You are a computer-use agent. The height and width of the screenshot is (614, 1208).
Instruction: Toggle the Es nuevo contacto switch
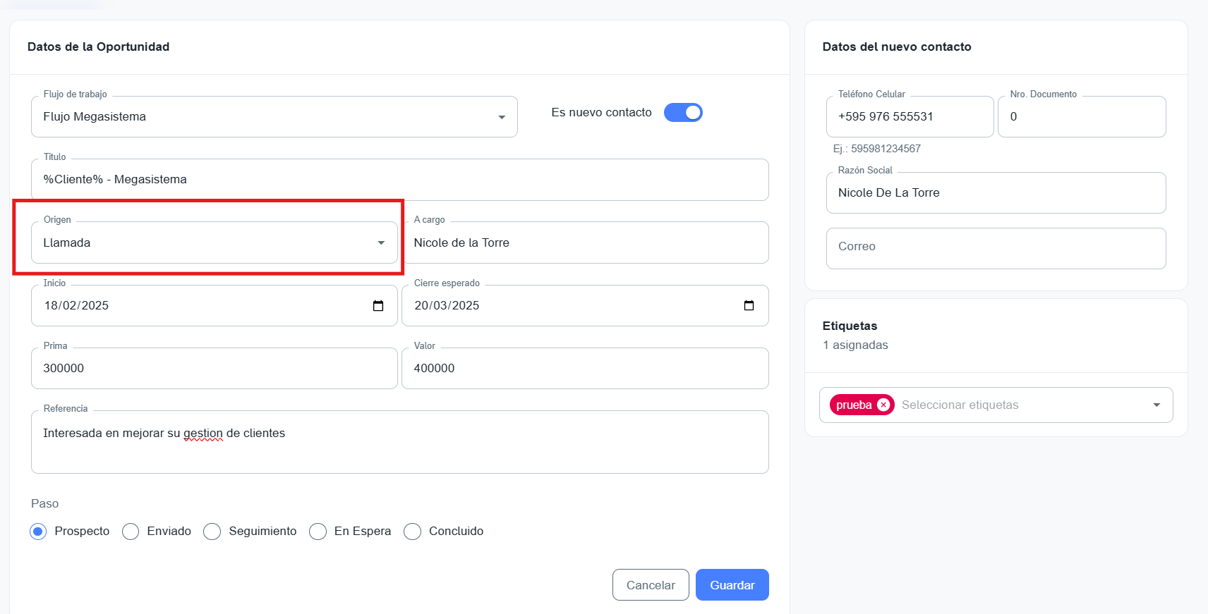pyautogui.click(x=683, y=113)
